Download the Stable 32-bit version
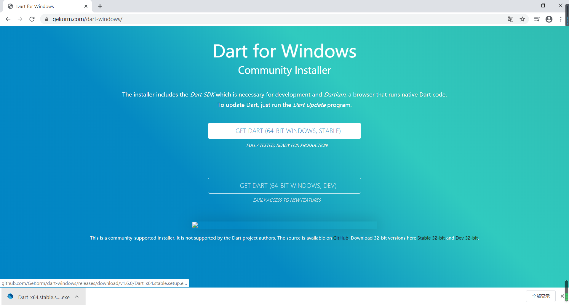 pyautogui.click(x=431, y=238)
